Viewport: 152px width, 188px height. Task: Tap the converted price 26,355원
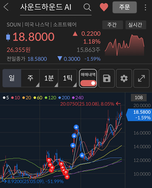(x=18, y=50)
